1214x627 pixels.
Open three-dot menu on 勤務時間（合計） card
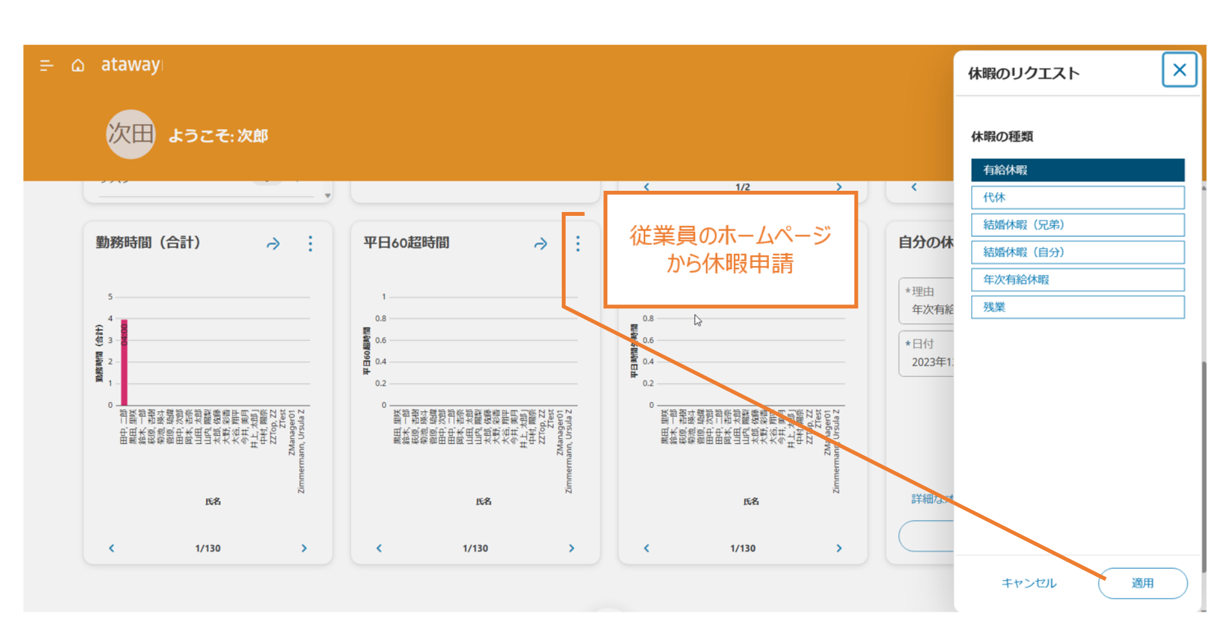pos(310,243)
